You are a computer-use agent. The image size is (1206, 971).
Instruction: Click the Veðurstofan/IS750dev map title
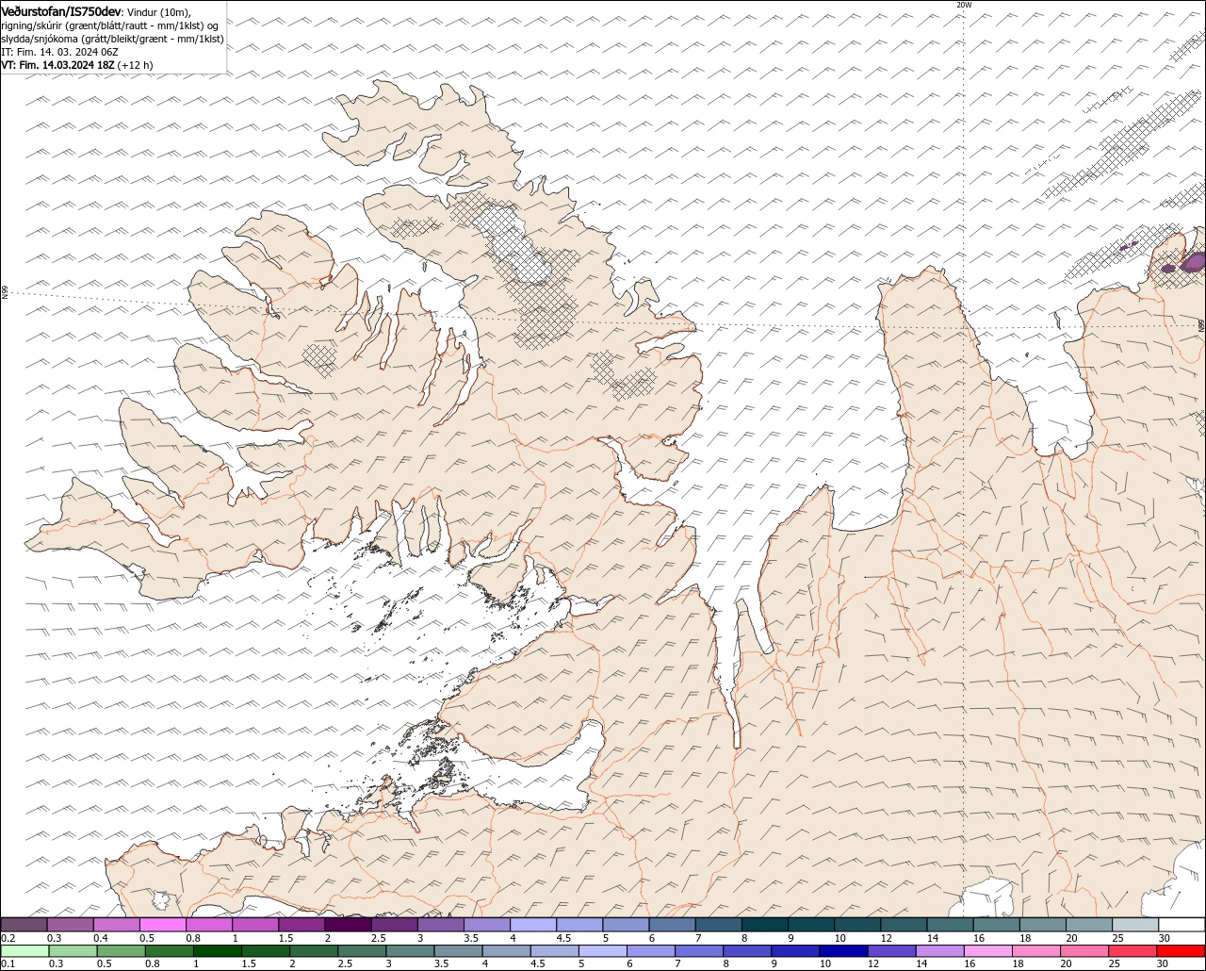pos(61,11)
